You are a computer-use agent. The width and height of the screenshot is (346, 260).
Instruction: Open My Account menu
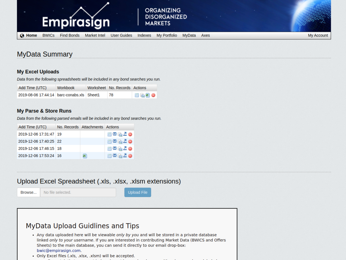click(x=318, y=35)
